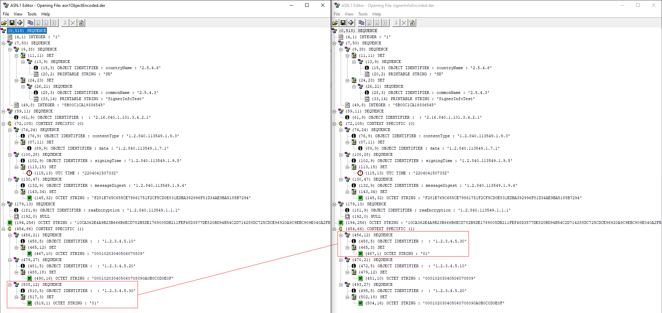
Task: Select the Cut scissors icon in right window
Action: tap(396, 23)
